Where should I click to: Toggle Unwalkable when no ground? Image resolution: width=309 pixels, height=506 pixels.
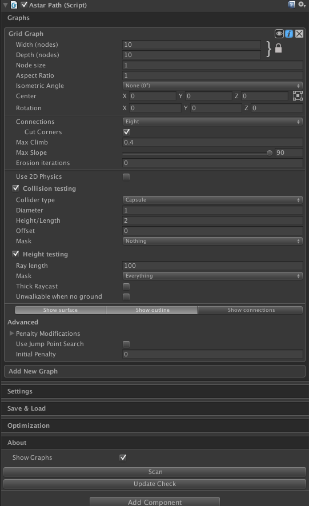pos(126,296)
